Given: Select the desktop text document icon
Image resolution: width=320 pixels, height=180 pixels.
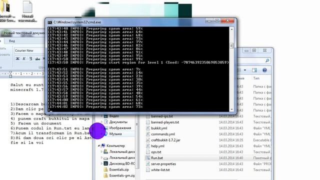Looking at the screenshot, I should coord(27,7).
